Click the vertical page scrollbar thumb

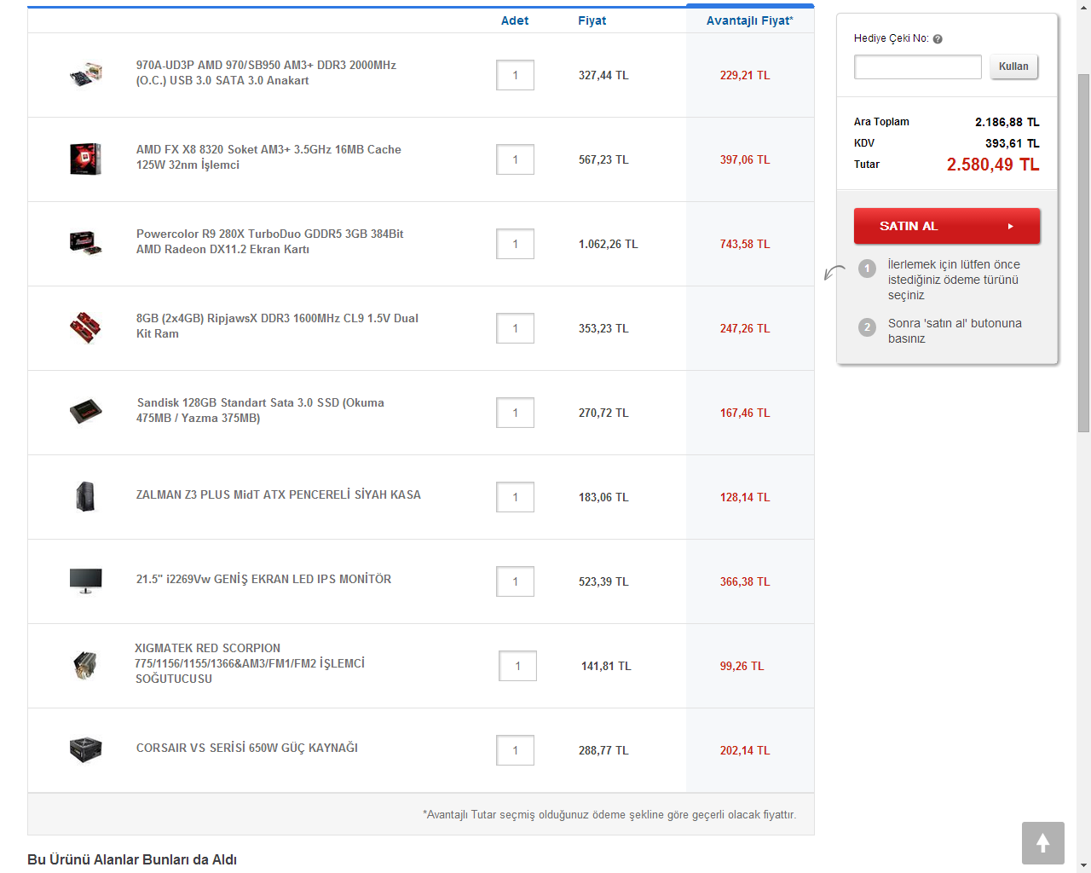[x=1083, y=253]
